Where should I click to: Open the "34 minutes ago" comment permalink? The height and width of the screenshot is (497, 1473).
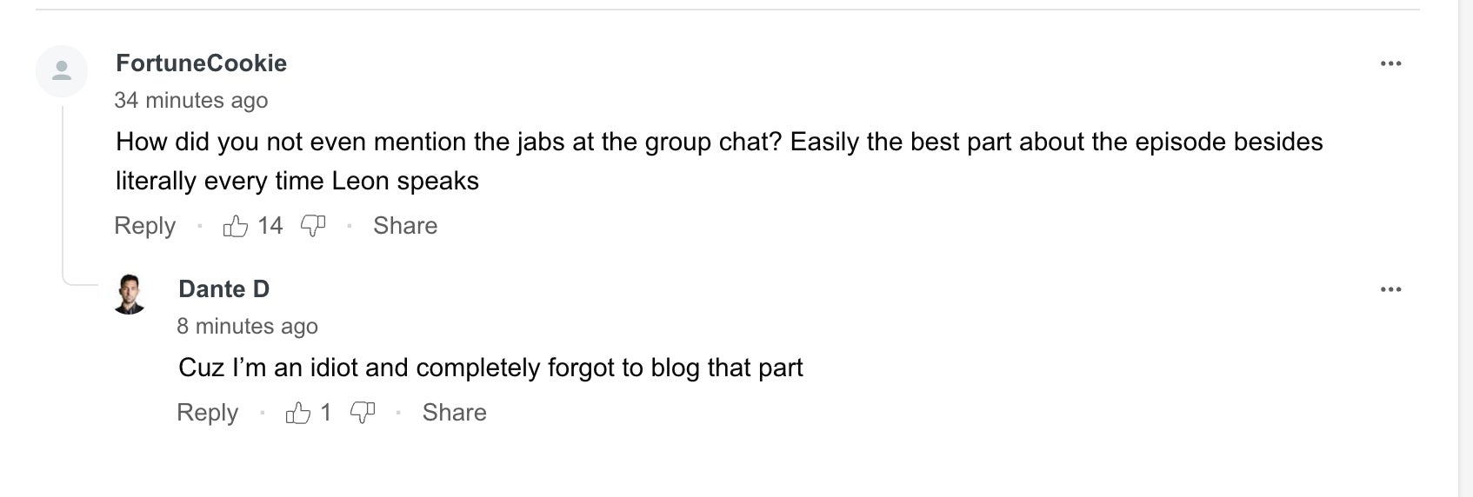tap(190, 101)
